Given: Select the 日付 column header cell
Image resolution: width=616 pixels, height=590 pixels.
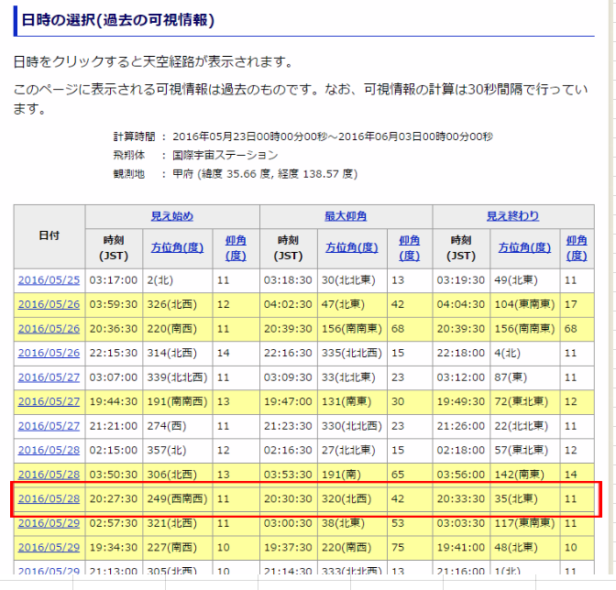Looking at the screenshot, I should [49, 236].
